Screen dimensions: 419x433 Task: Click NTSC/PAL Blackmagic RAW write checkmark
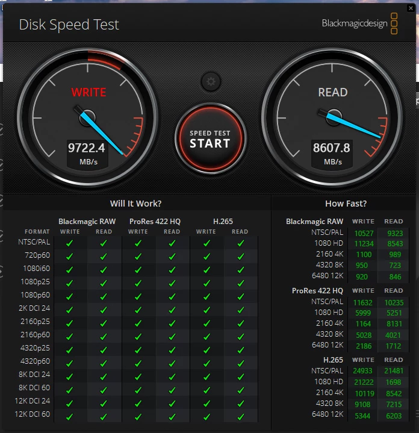70,243
